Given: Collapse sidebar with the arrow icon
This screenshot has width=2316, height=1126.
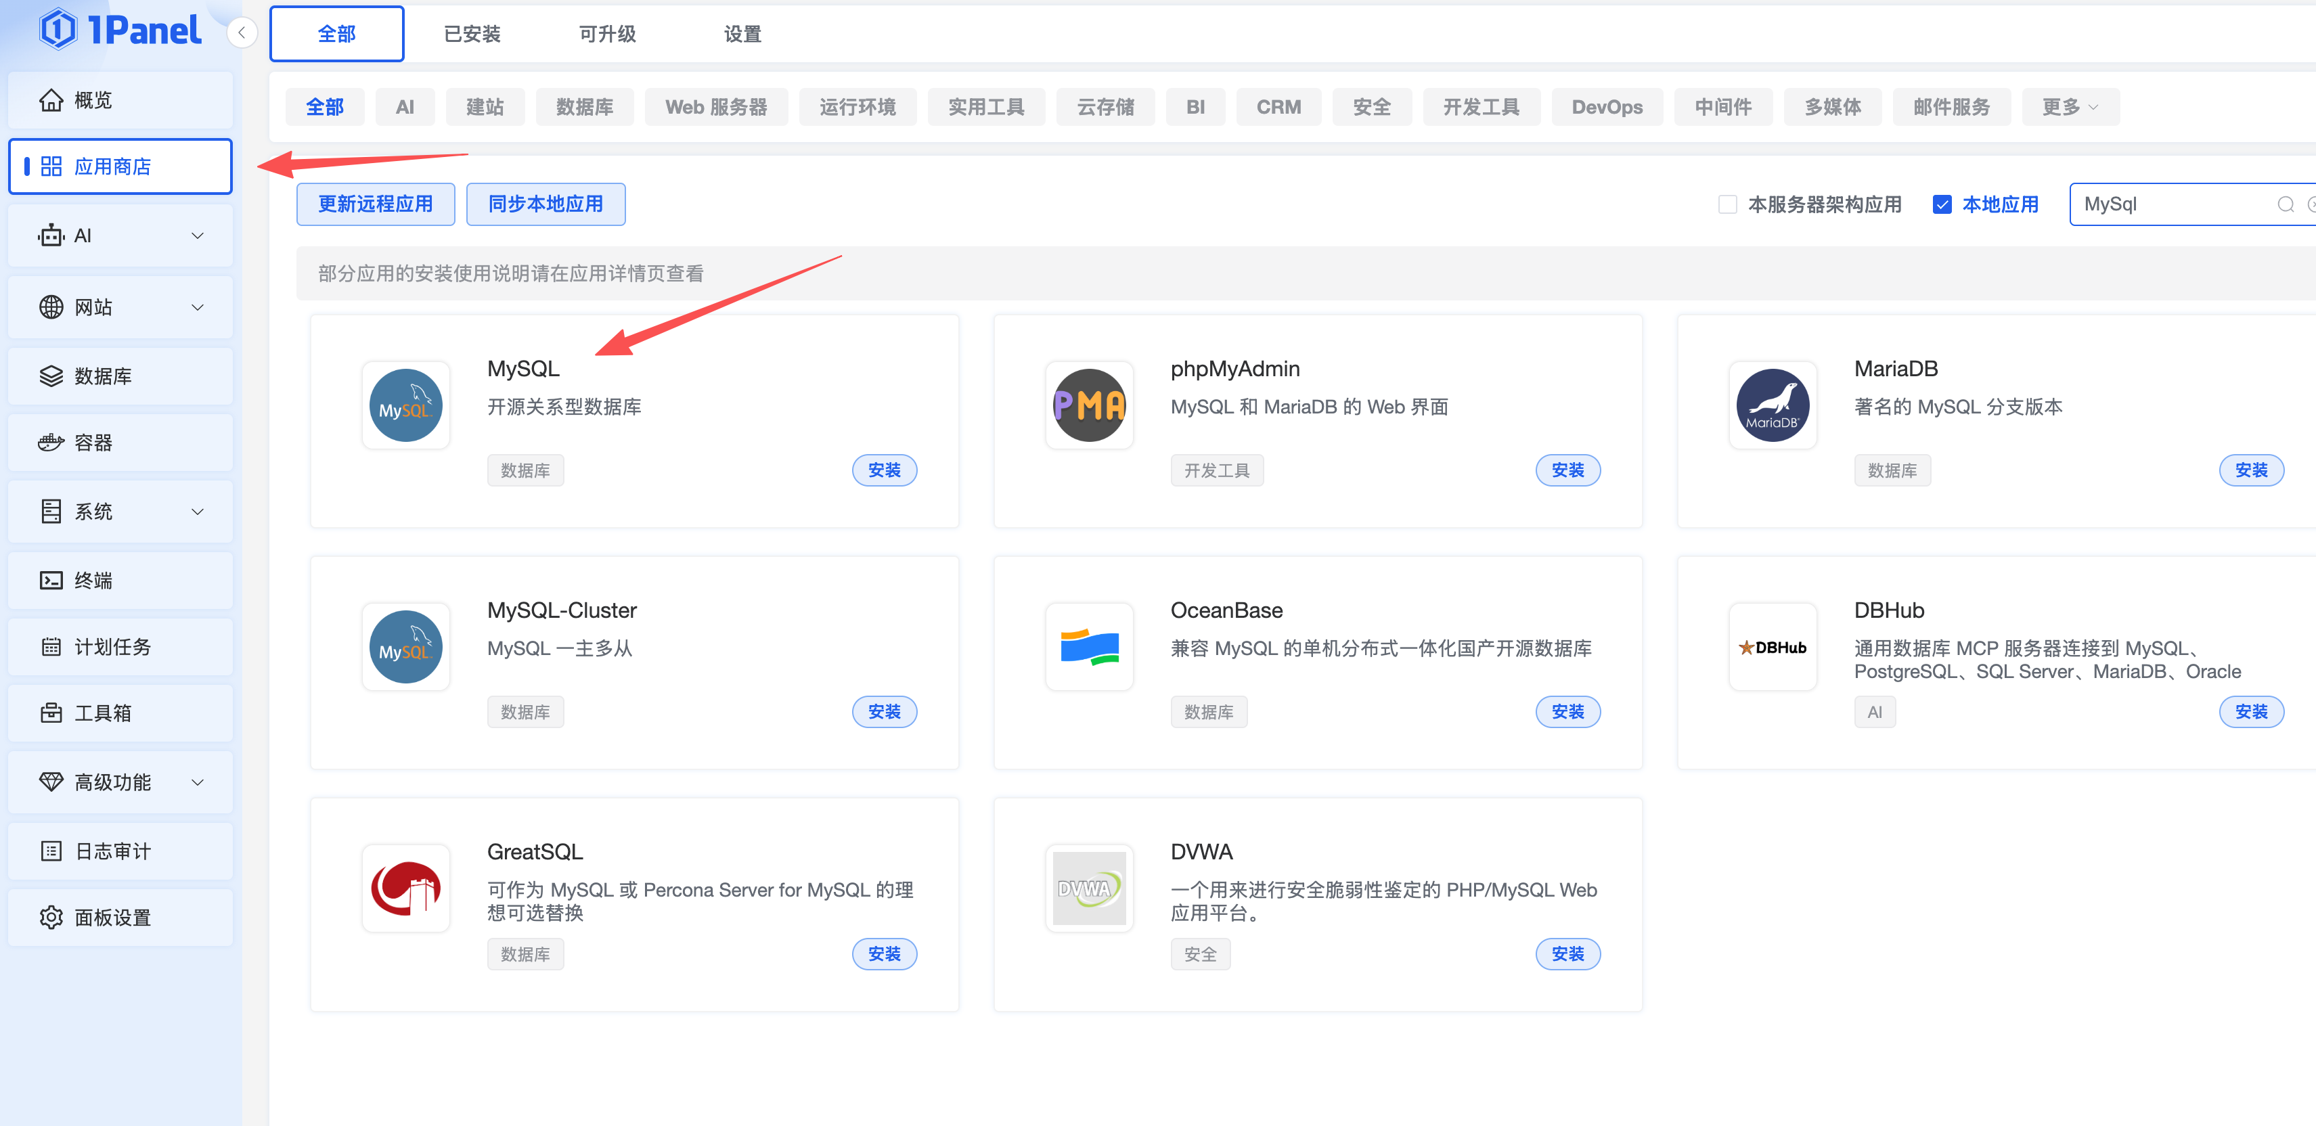Looking at the screenshot, I should click(x=242, y=33).
